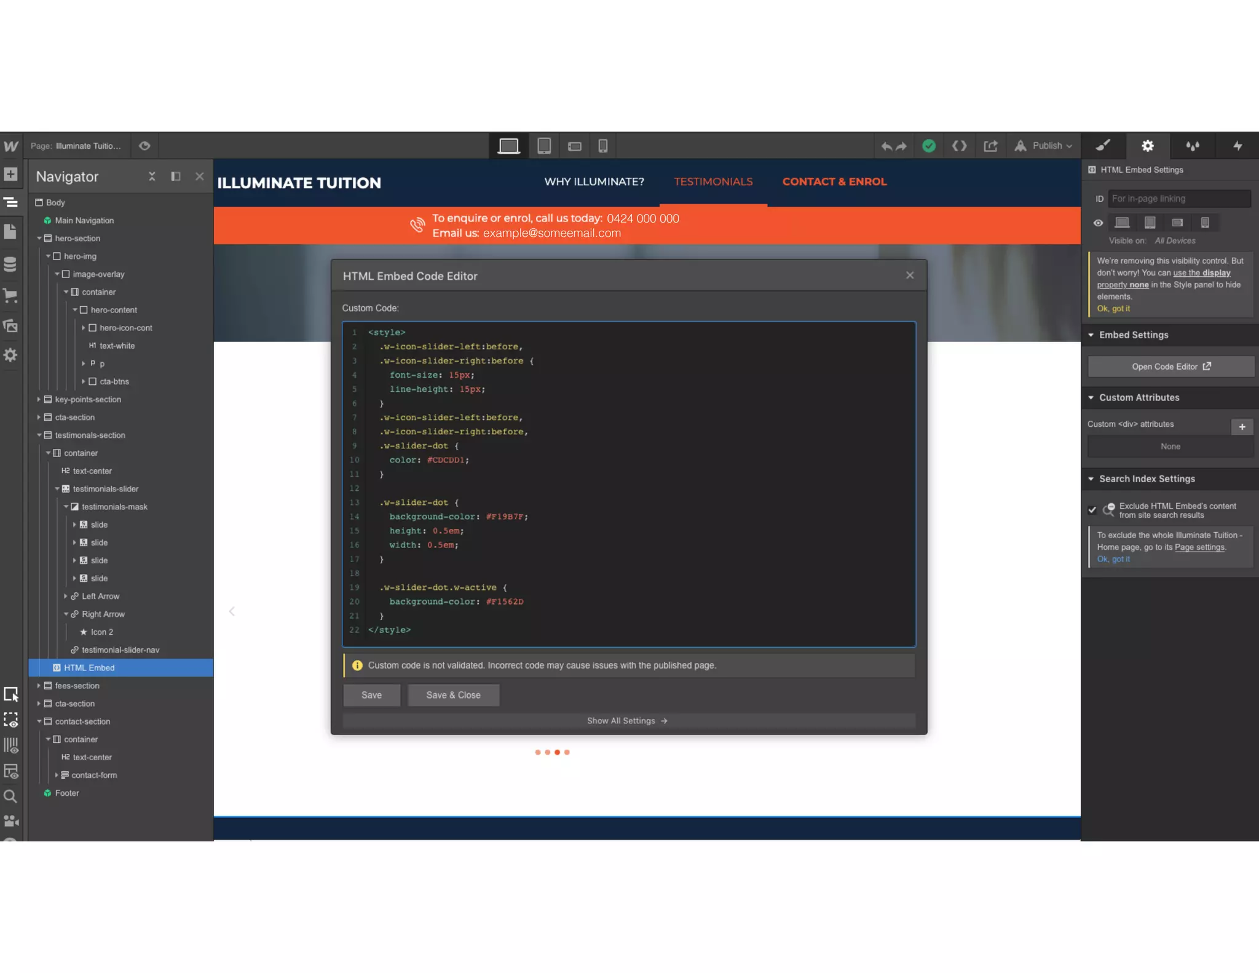Open the Ecommerce cart icon
The height and width of the screenshot is (973, 1259).
pyautogui.click(x=10, y=295)
